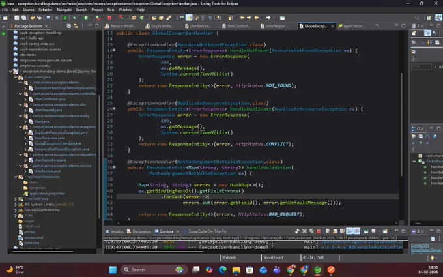
Task: Toggle the fold marker at line 36
Action: tap(114, 168)
